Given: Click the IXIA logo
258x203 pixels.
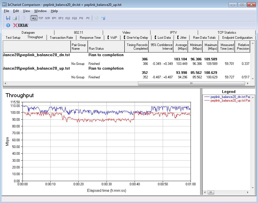Looking at the screenshot, I should tap(21, 25).
